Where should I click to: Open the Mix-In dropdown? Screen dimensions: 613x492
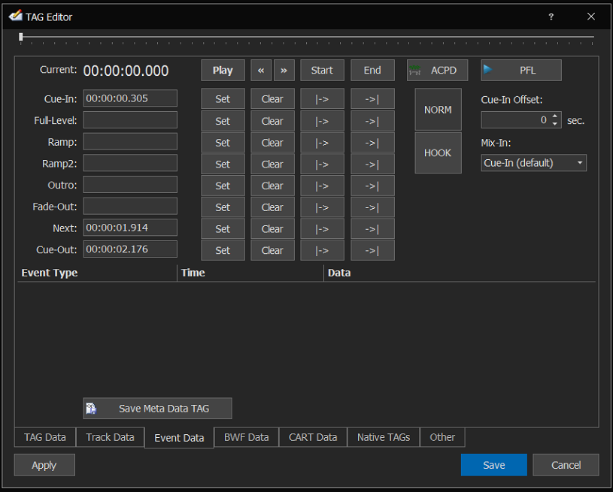click(533, 163)
